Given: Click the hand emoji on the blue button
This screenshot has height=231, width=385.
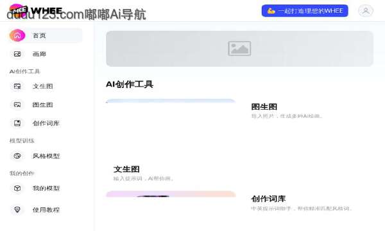Looking at the screenshot, I should [x=271, y=11].
